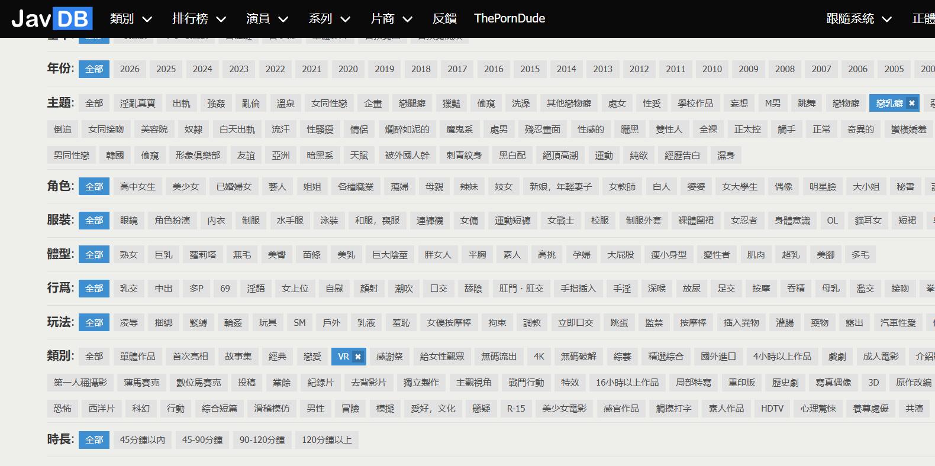Select 全部 in the 時長 row
This screenshot has height=466, width=935.
[x=94, y=440]
